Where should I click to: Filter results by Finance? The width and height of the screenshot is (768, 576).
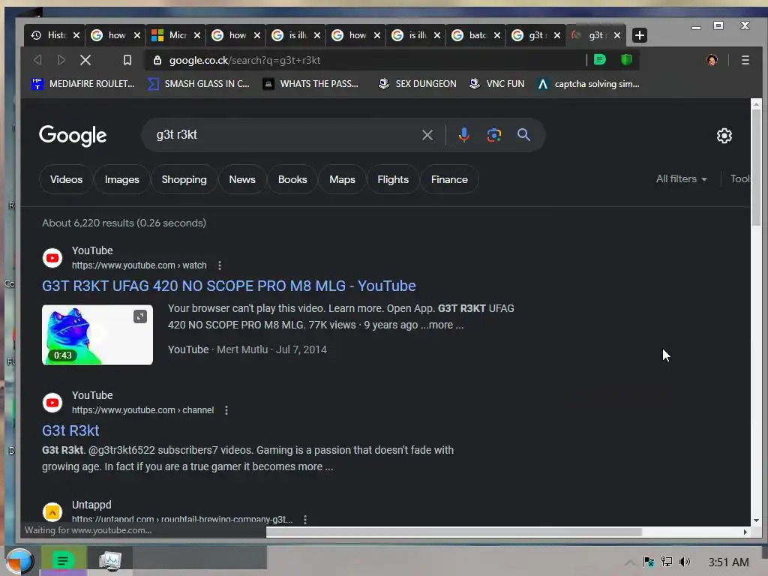click(449, 179)
